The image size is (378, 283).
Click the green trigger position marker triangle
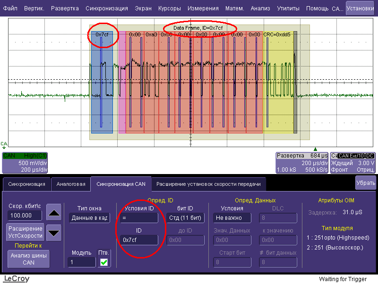click(316, 149)
